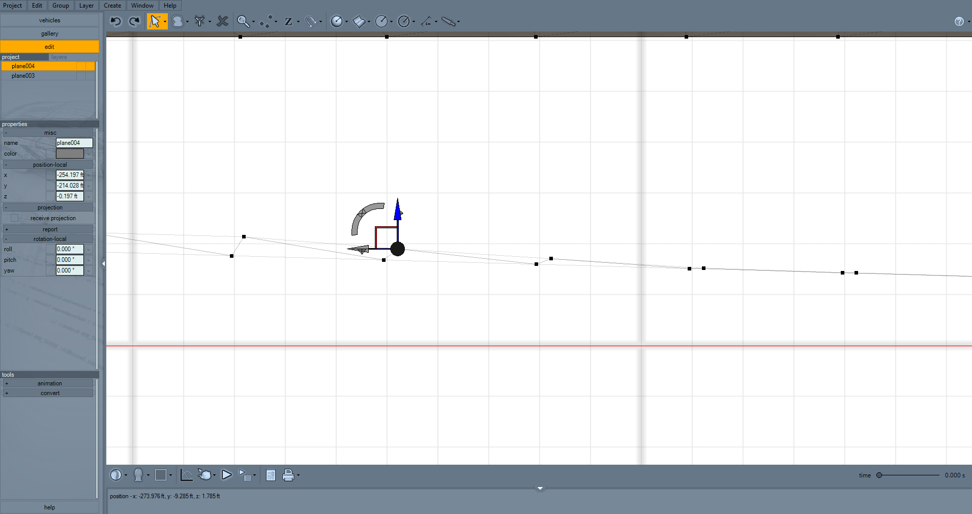This screenshot has height=514, width=972.
Task: Click the square viewport layout icon
Action: [161, 475]
